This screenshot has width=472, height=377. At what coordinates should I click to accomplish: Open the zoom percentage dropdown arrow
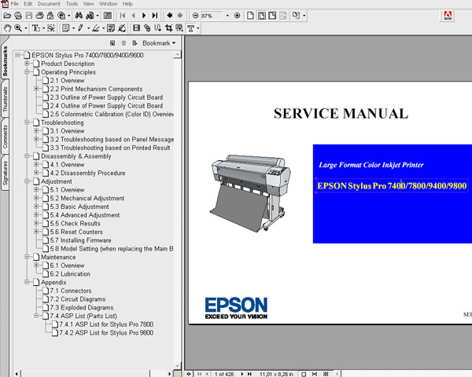pos(227,16)
